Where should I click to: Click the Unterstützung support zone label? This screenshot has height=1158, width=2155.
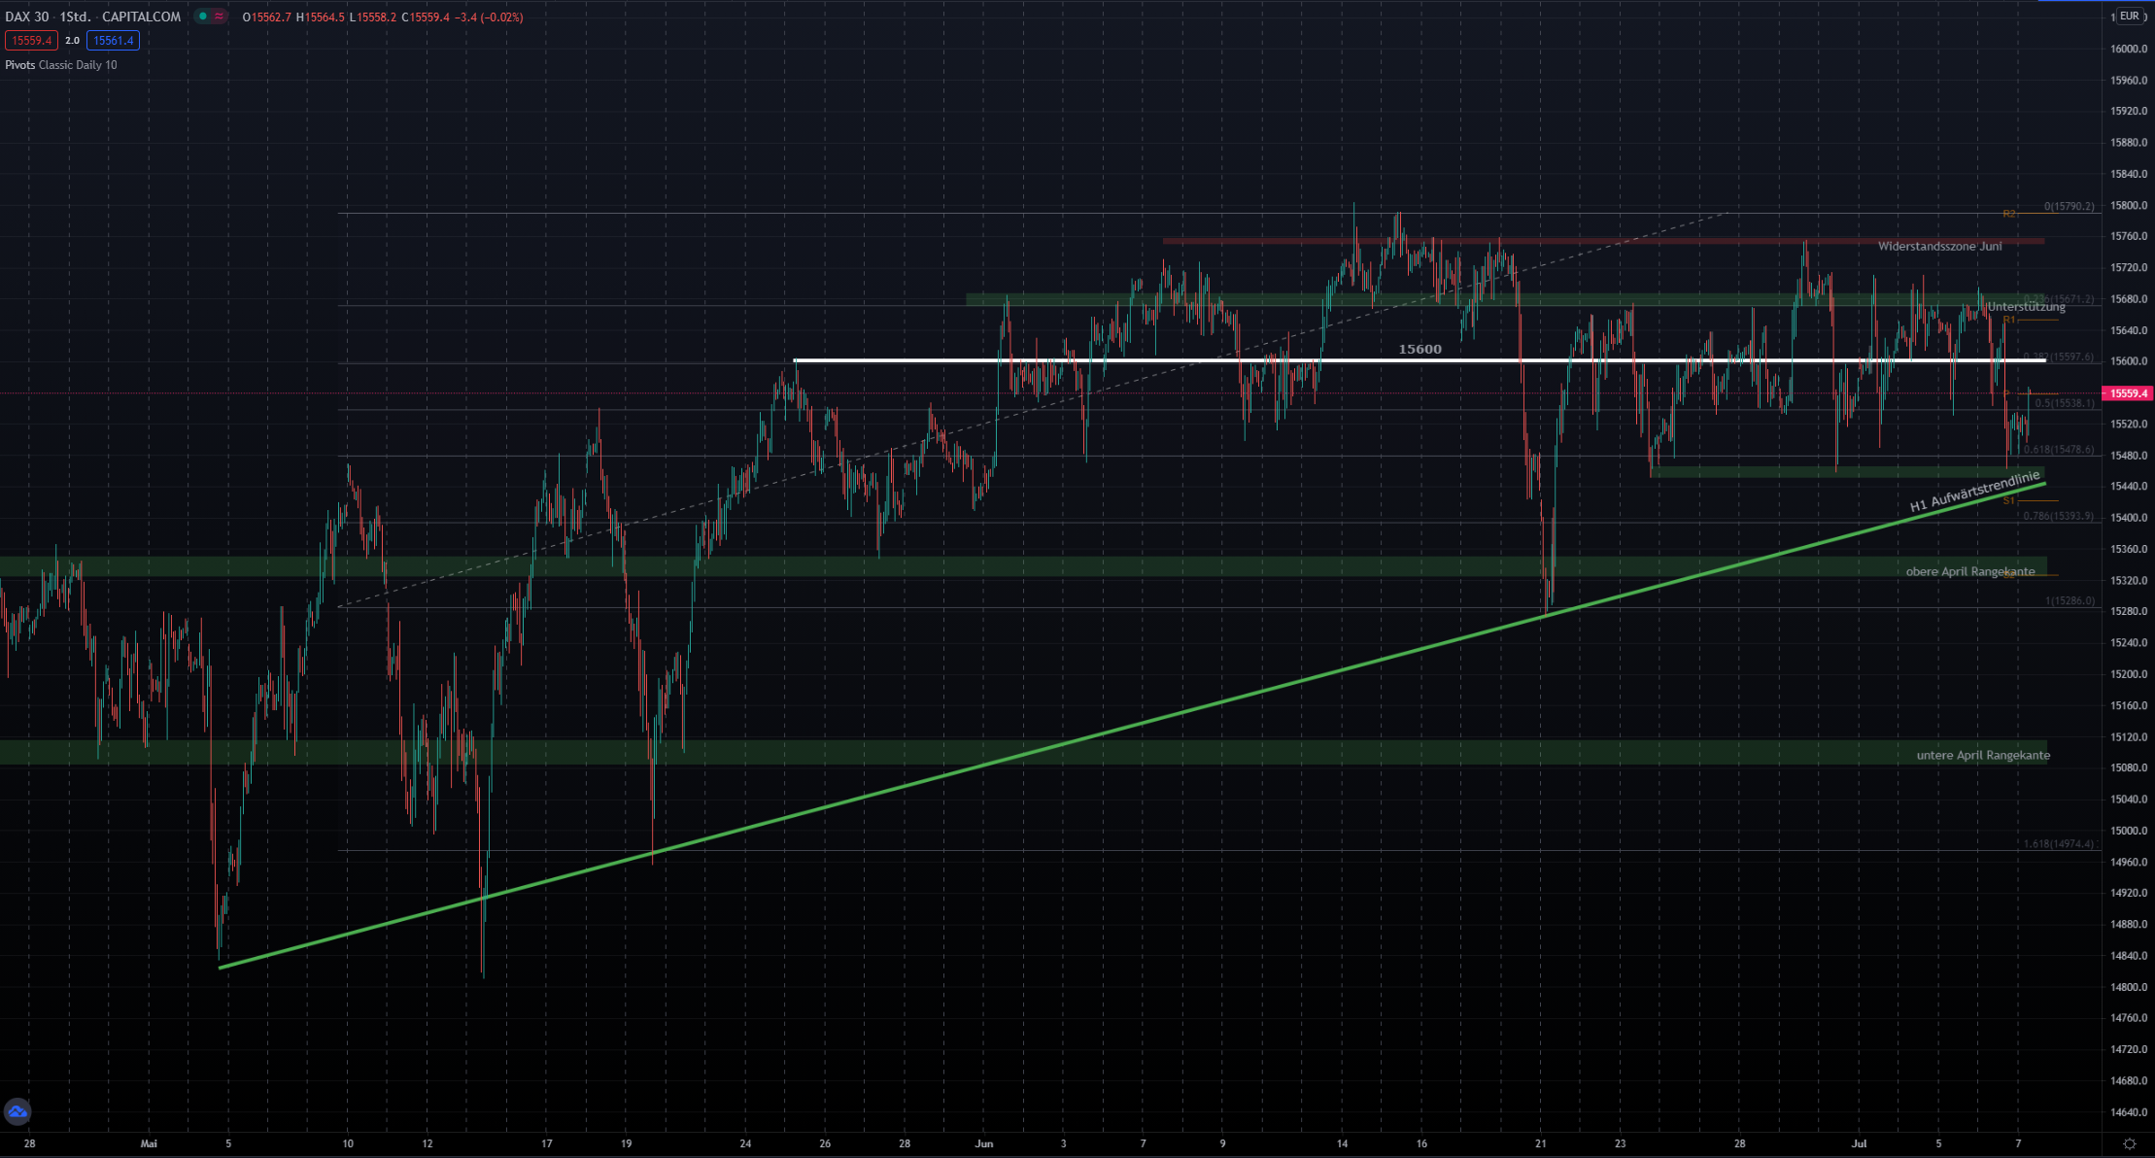[x=2026, y=307]
